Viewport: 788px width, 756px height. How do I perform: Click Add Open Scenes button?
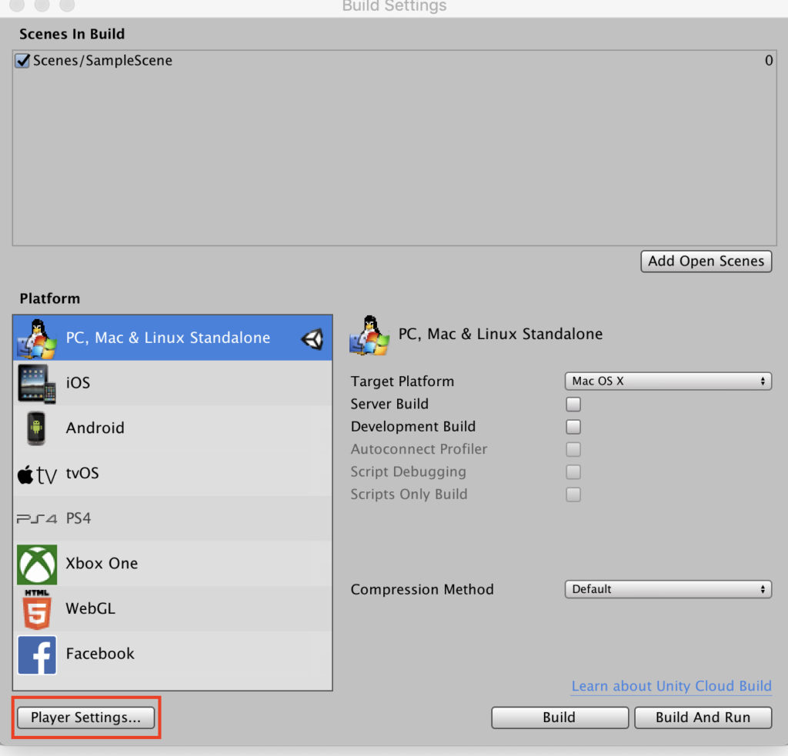706,261
